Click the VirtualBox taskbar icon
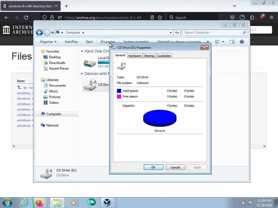This screenshot has width=278, height=208. [x=108, y=203]
